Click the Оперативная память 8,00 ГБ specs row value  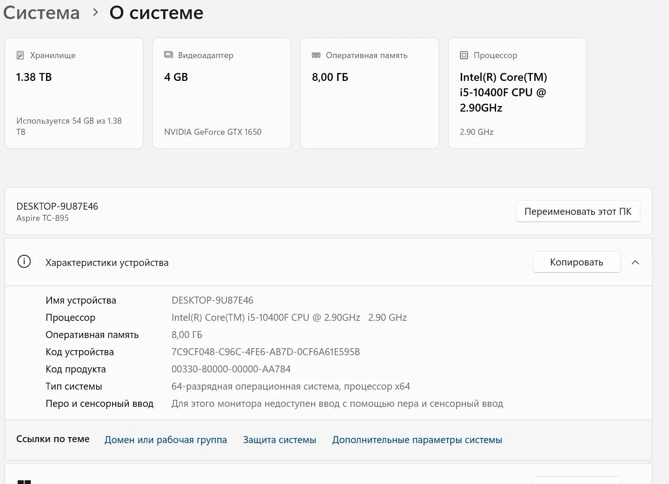(x=187, y=335)
